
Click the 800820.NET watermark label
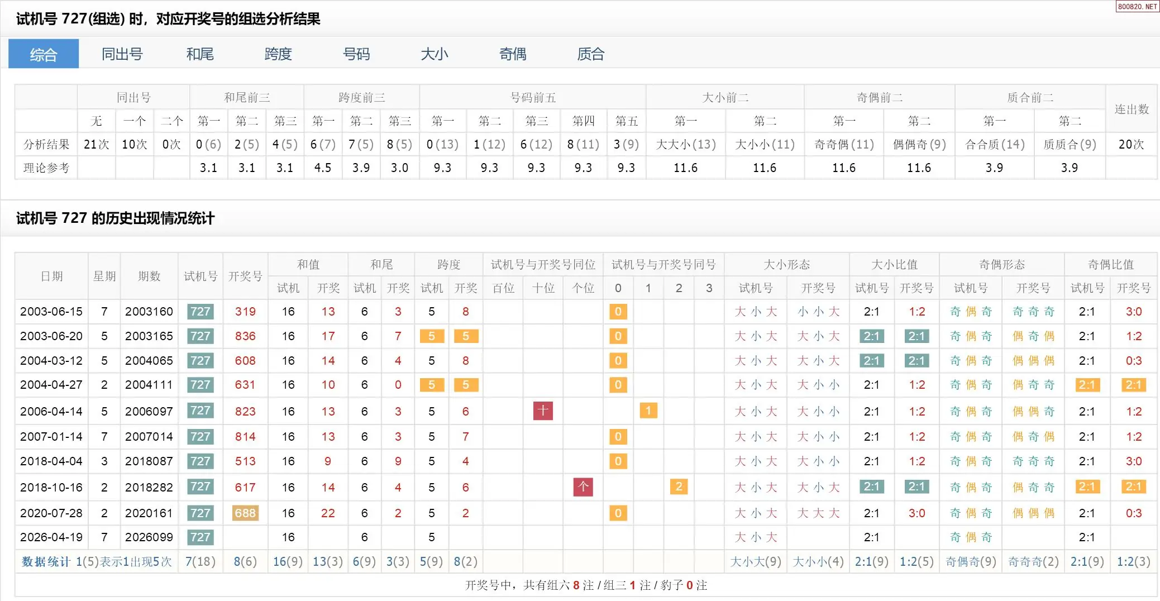click(x=1137, y=7)
